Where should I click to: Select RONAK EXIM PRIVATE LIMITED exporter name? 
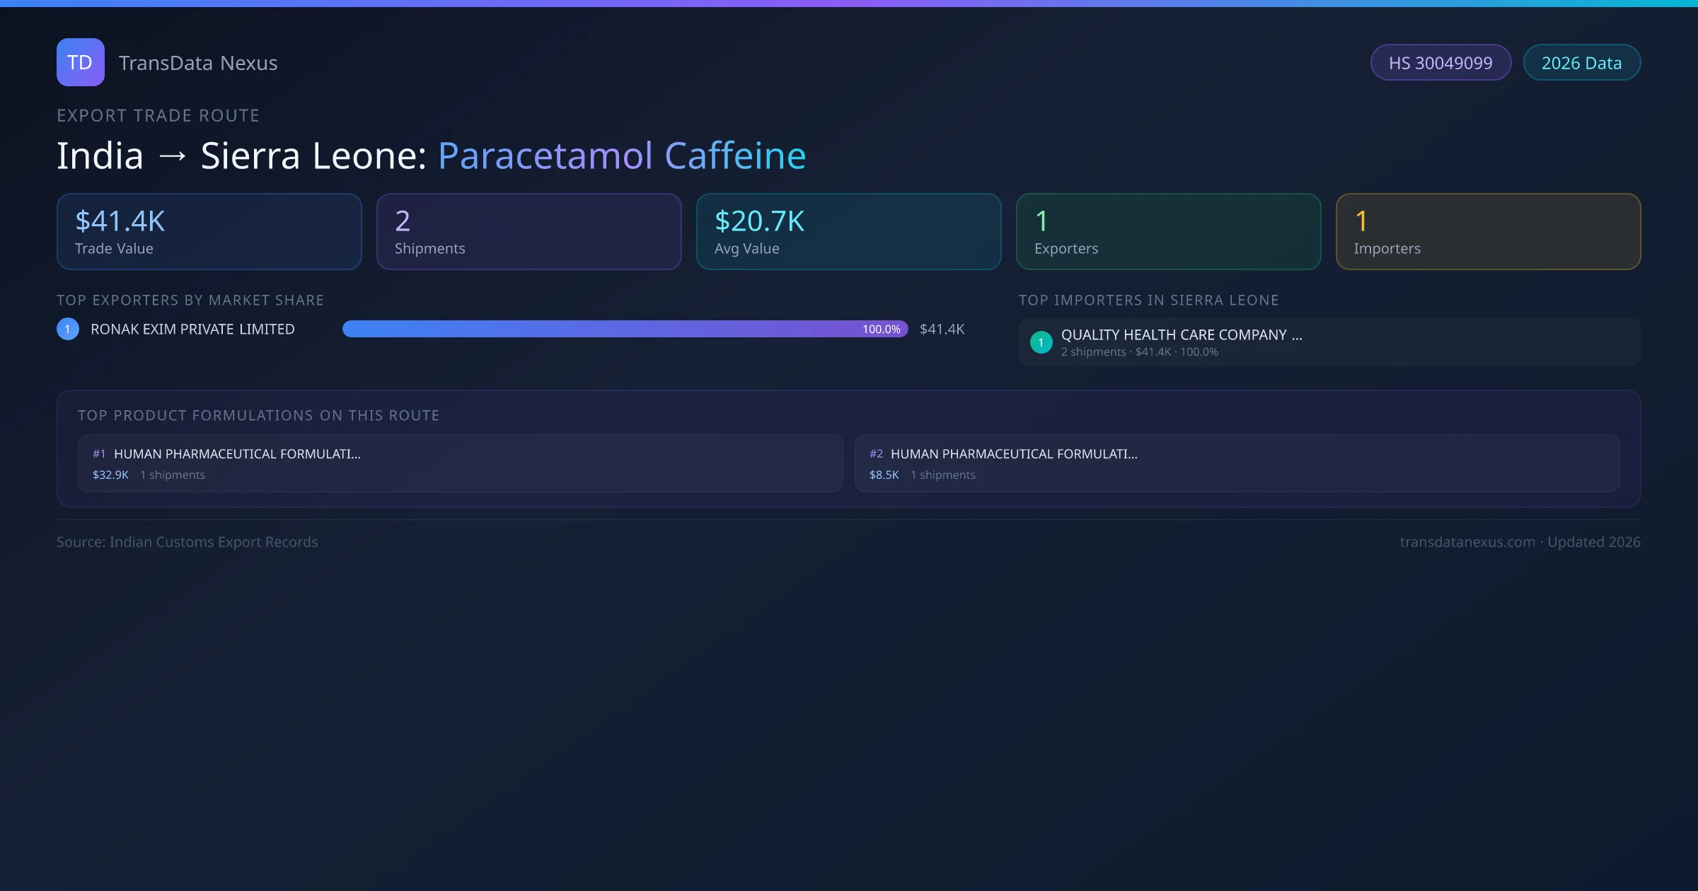point(192,330)
